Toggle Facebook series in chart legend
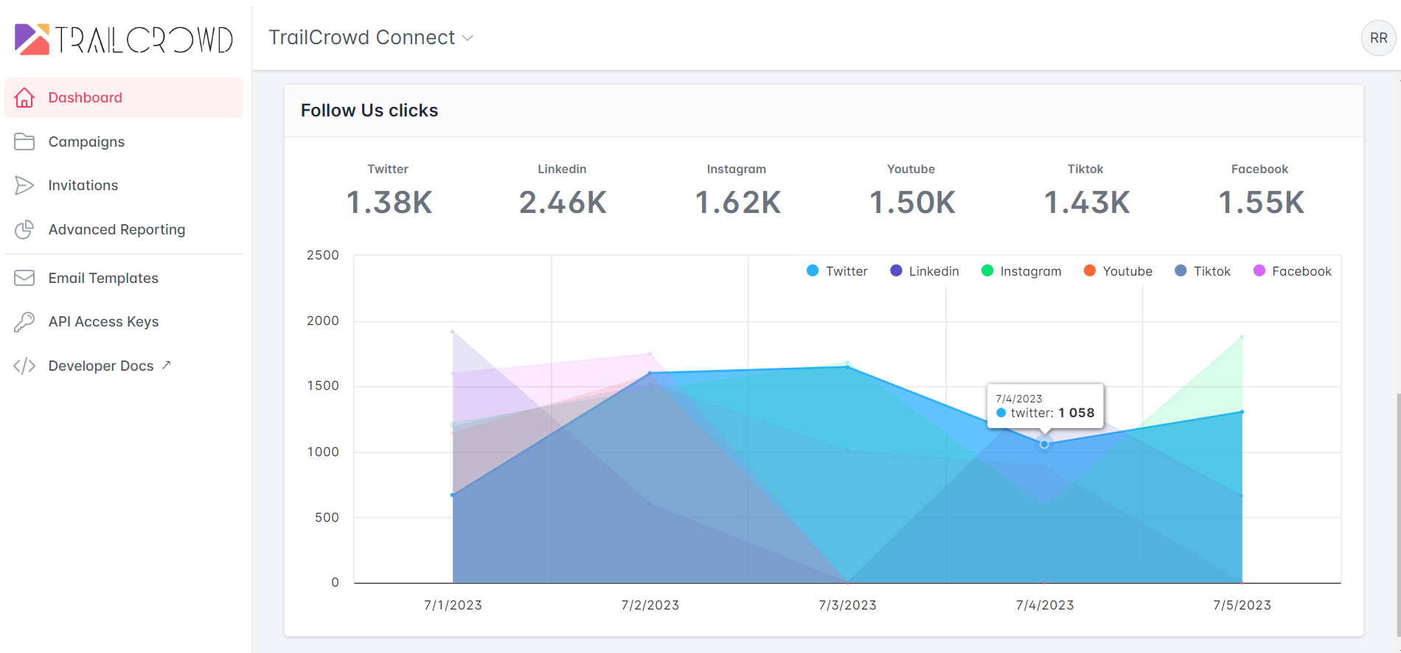Image resolution: width=1401 pixels, height=653 pixels. point(1292,271)
